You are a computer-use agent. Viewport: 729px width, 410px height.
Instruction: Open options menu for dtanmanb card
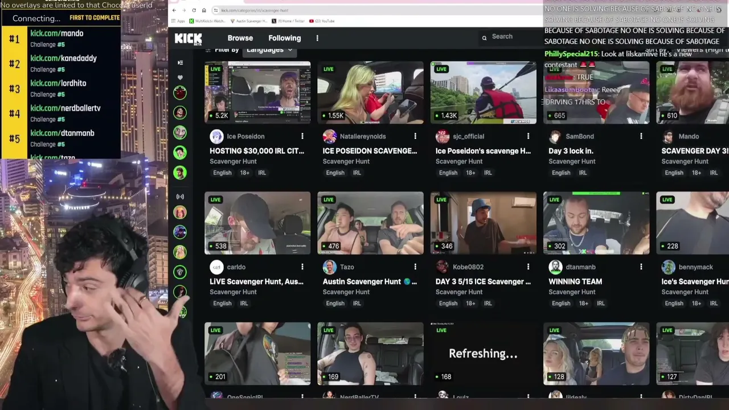click(641, 266)
